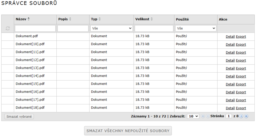The height and width of the screenshot is (140, 257).
Task: Jump to the last page arrow
Action: (x=246, y=116)
